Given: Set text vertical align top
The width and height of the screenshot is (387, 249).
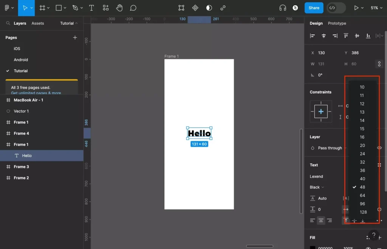Looking at the screenshot, I should pyautogui.click(x=346, y=220).
